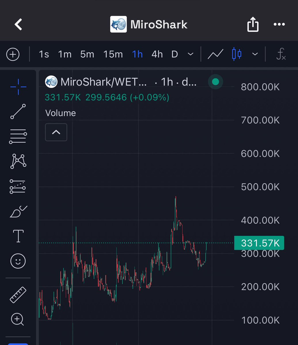Expand more timeframes dropdown next to D
The image size is (298, 345).
pyautogui.click(x=191, y=54)
